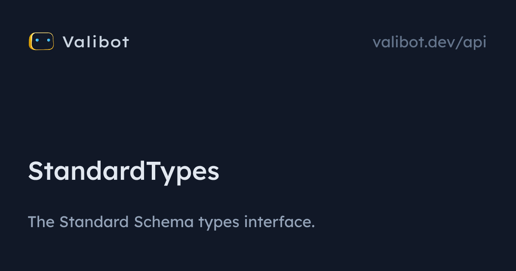Screen dimensions: 516x271
Task: Select the StandardTypes heading
Action: 123,171
